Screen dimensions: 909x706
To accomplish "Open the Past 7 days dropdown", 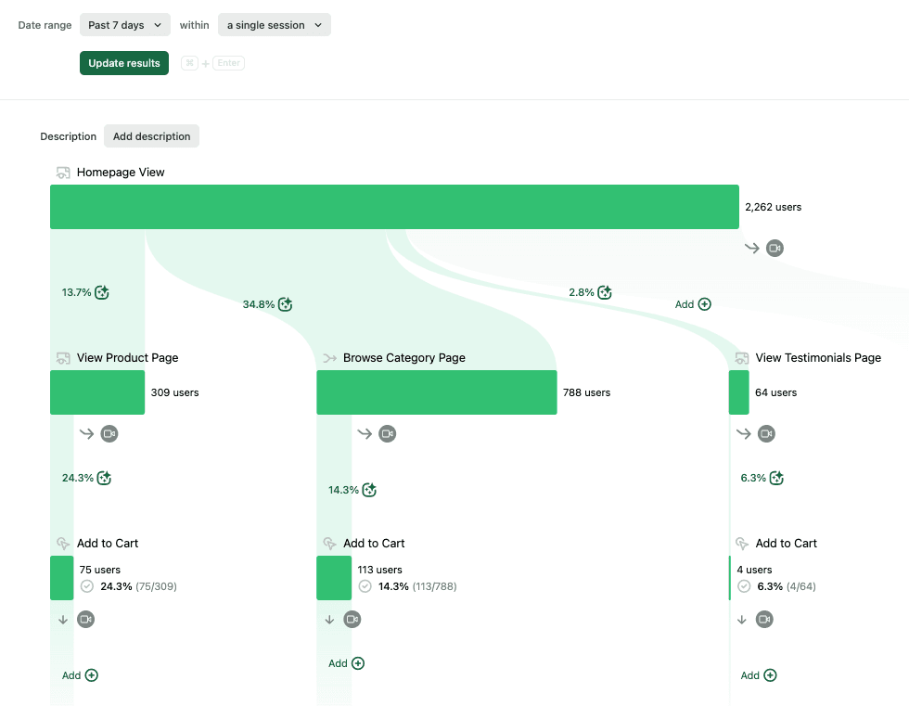I will tap(124, 24).
